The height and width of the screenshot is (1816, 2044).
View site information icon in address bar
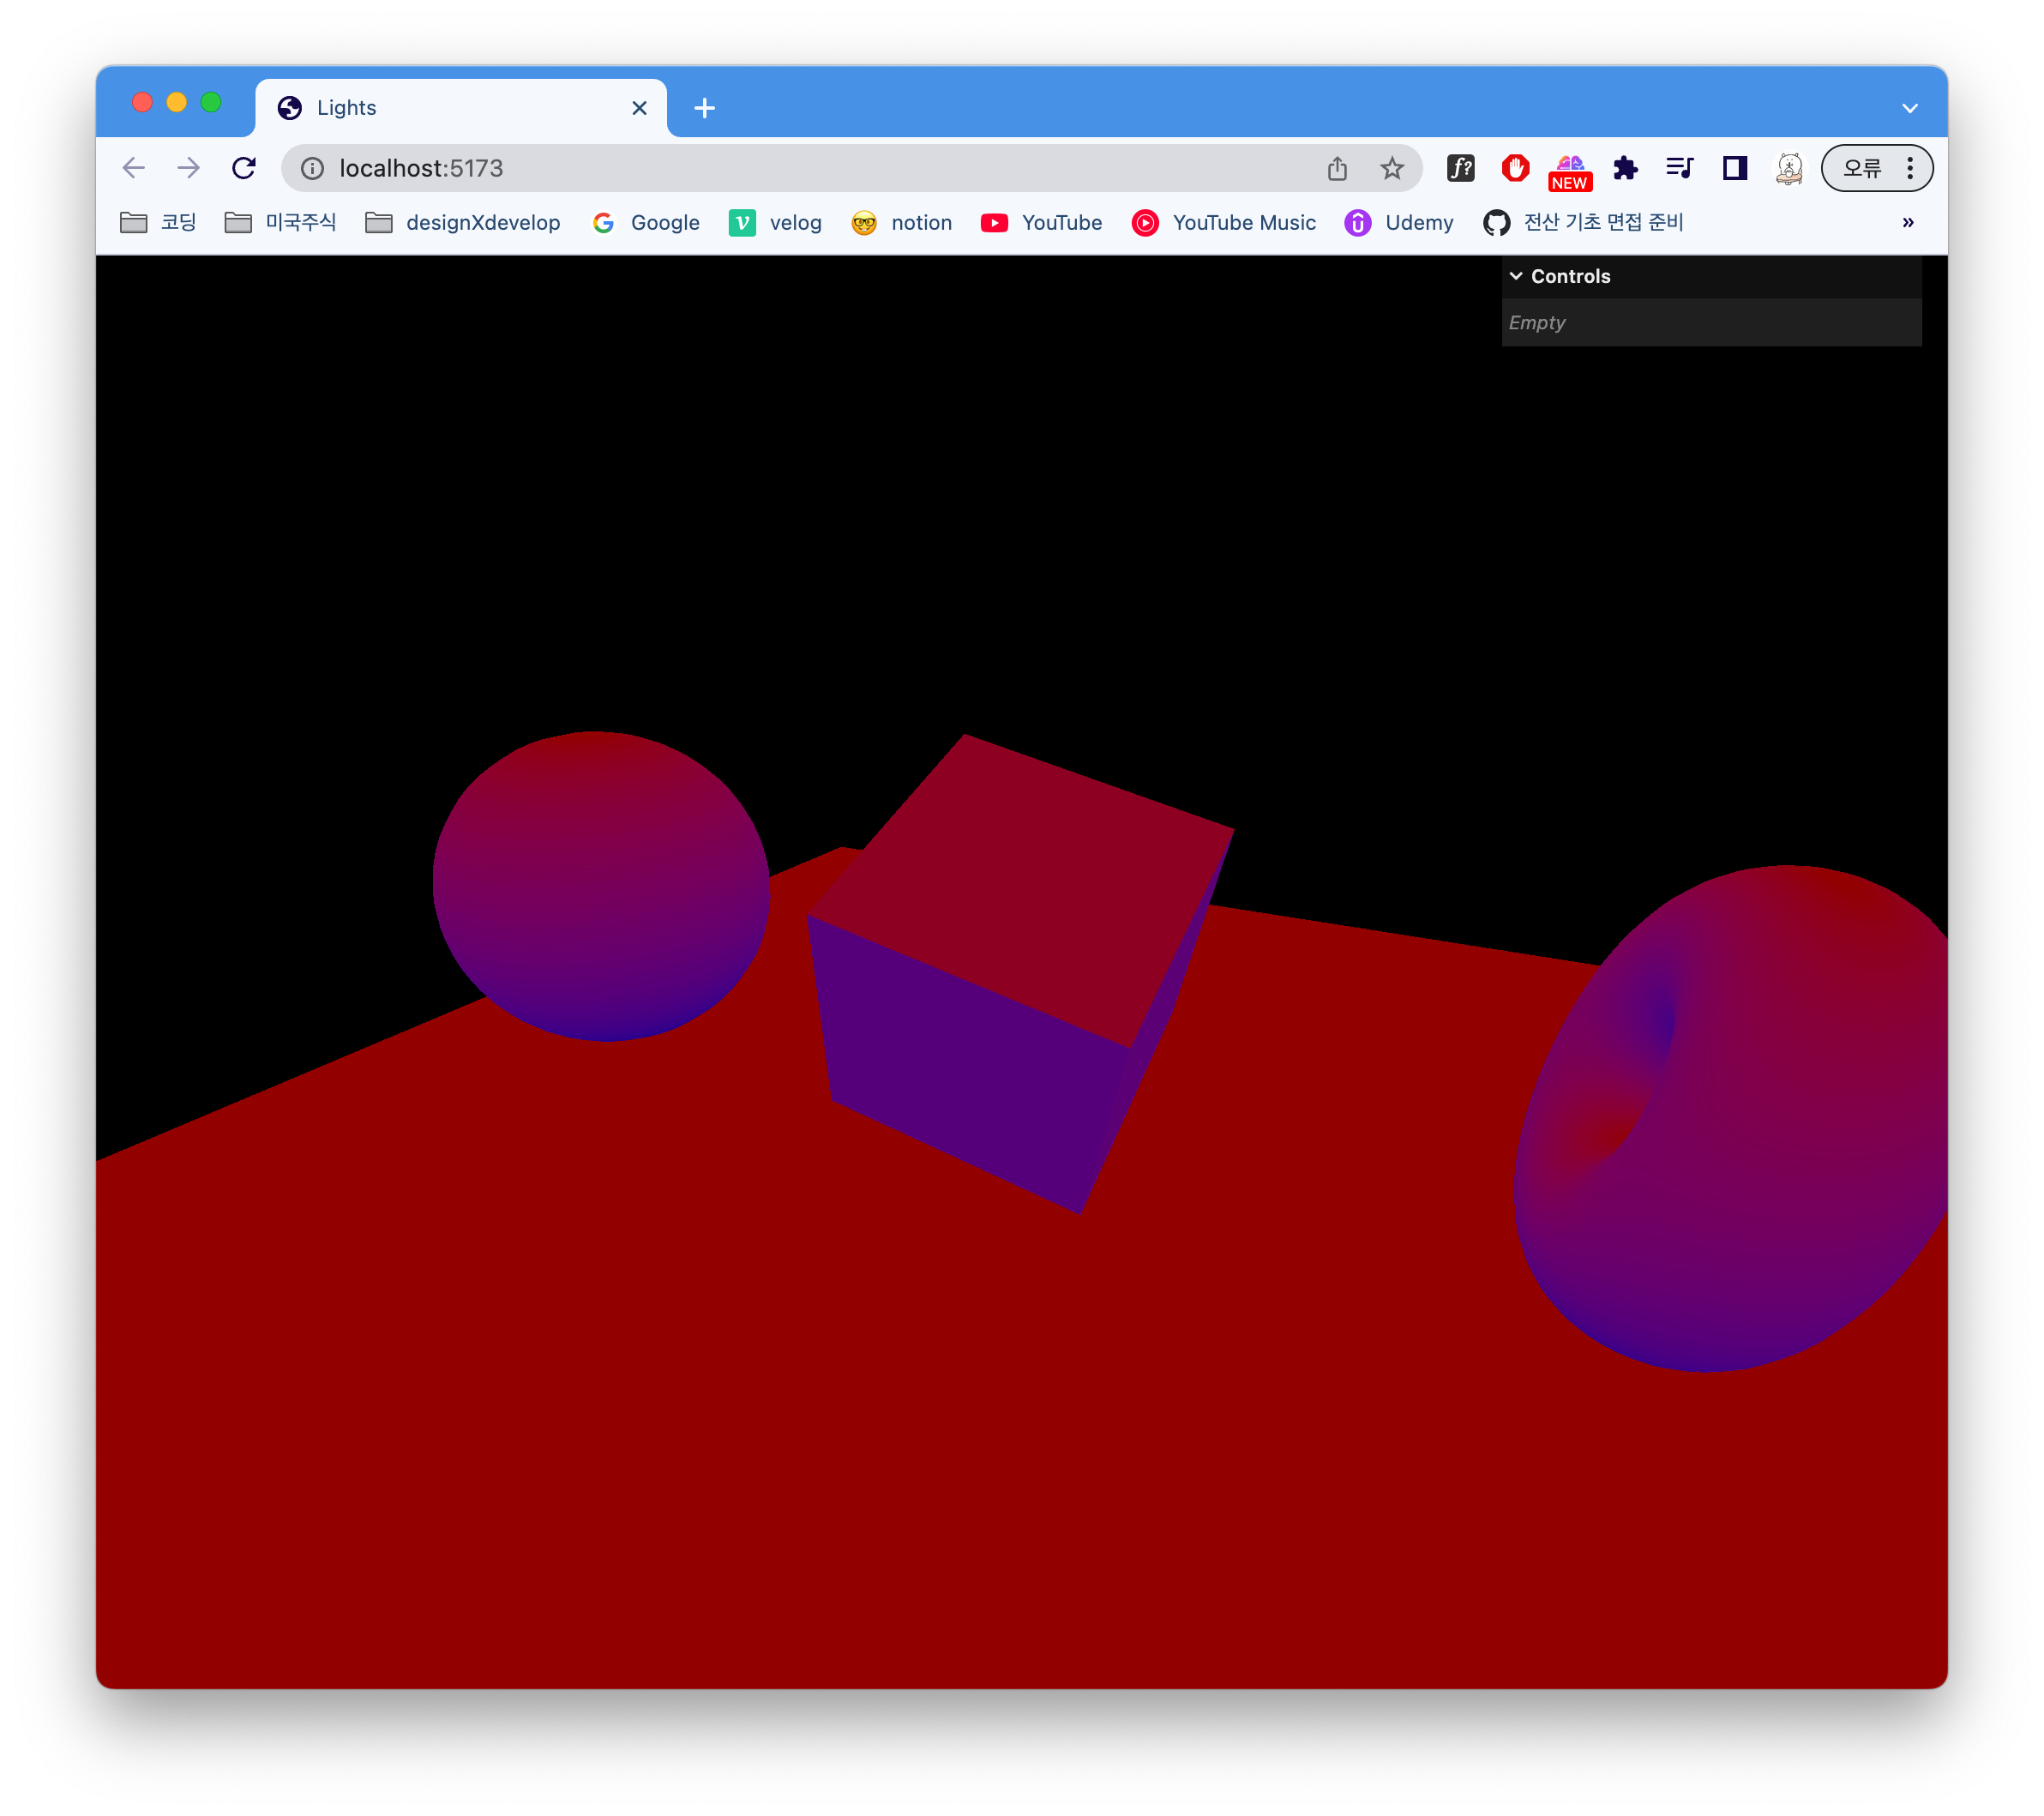tap(312, 168)
